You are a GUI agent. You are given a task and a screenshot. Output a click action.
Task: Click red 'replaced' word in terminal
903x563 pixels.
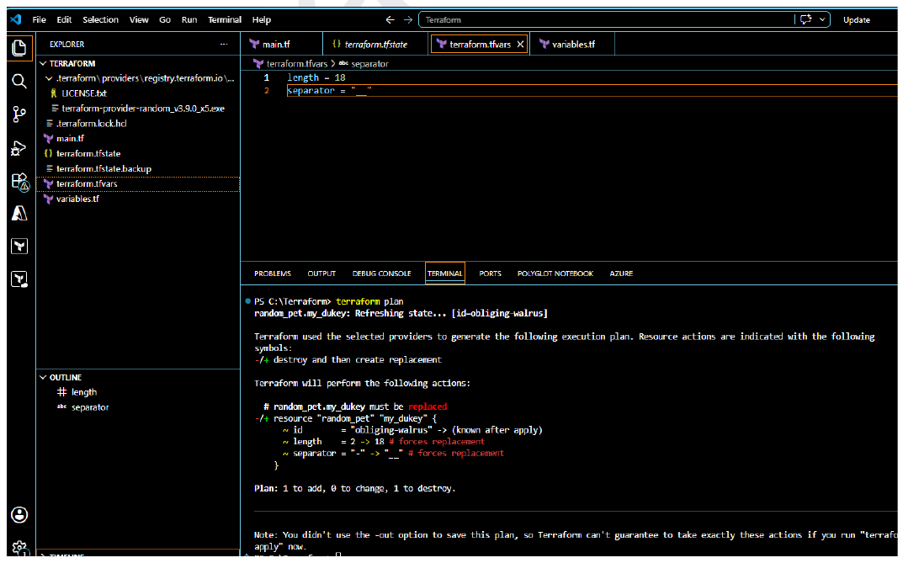click(x=428, y=406)
